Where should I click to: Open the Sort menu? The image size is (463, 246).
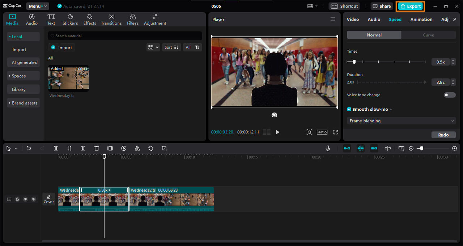coord(171,47)
